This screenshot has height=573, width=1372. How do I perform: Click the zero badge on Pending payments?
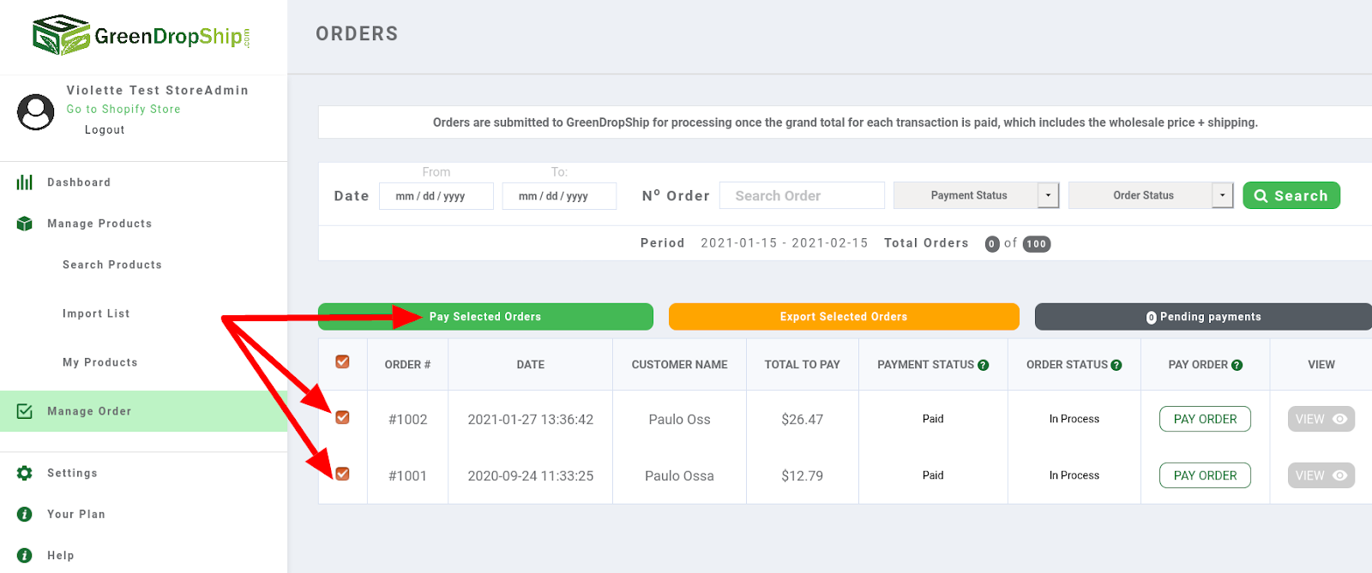tap(1152, 318)
